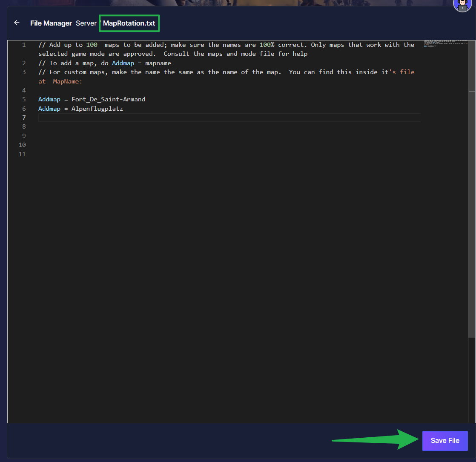Open the user avatar profile icon

462,5
